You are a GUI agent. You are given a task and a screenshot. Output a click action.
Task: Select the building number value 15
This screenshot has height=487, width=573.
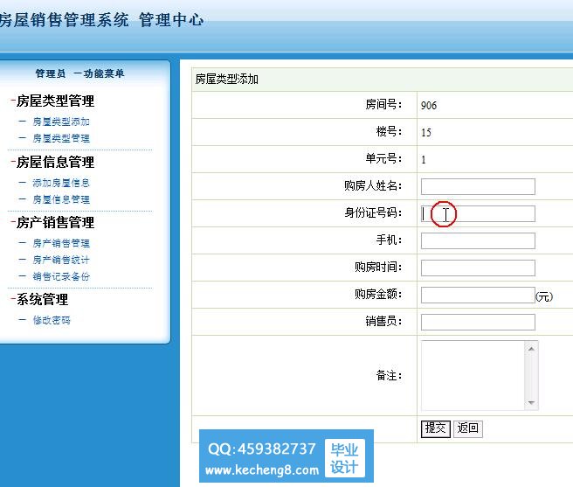click(x=426, y=132)
